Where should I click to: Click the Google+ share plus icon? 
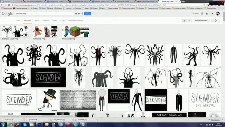click(212, 13)
